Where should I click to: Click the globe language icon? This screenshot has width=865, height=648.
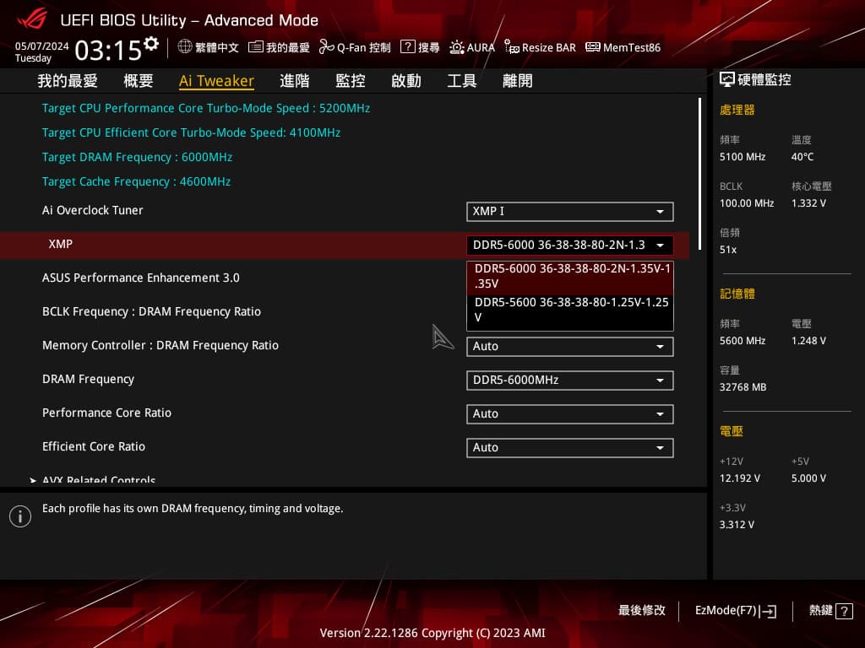click(185, 47)
